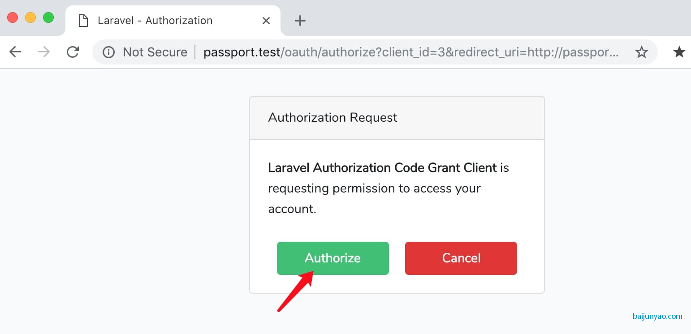Click the green Authorize button
691x334 pixels.
333,258
